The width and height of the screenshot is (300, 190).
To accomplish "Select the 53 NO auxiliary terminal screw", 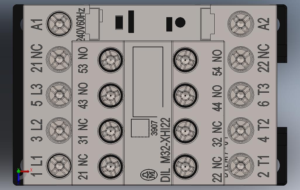I will click(x=111, y=60).
